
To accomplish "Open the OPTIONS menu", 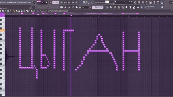I will point(20,2).
